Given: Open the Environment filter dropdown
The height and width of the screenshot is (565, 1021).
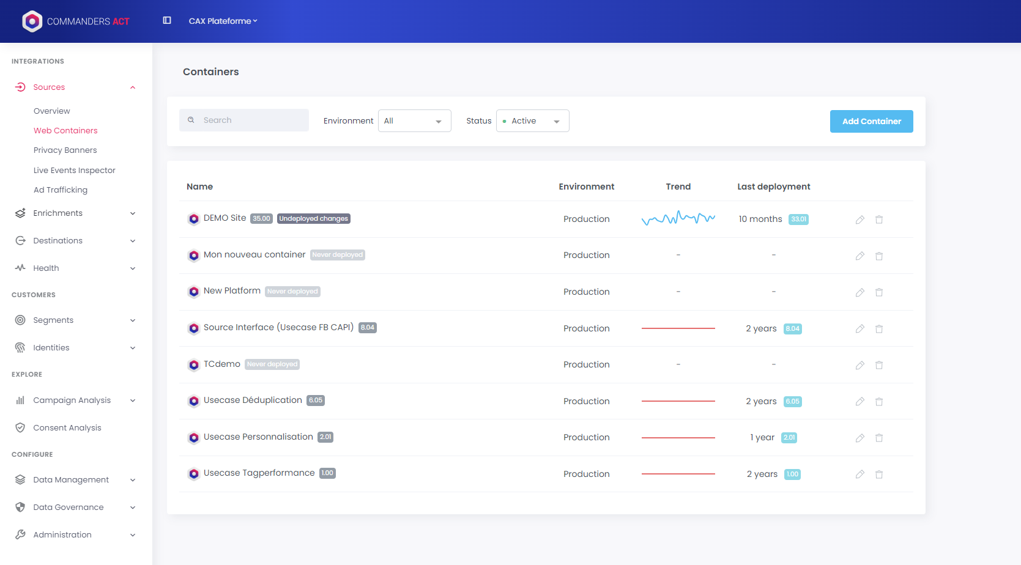Looking at the screenshot, I should [414, 121].
